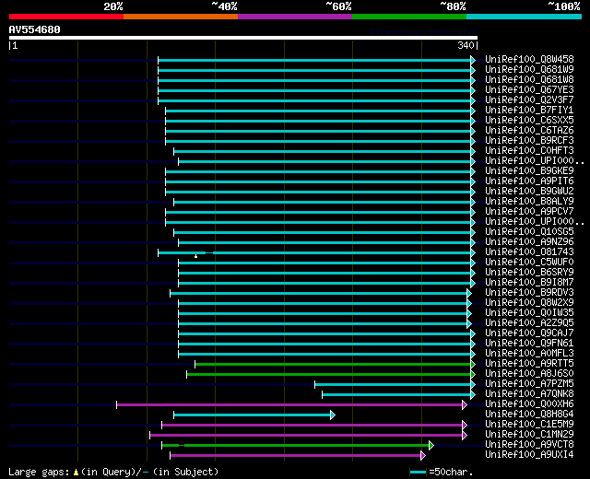The width and height of the screenshot is (590, 479).
Task: Click the orange ~40% identity legend segment
Action: 181,17
